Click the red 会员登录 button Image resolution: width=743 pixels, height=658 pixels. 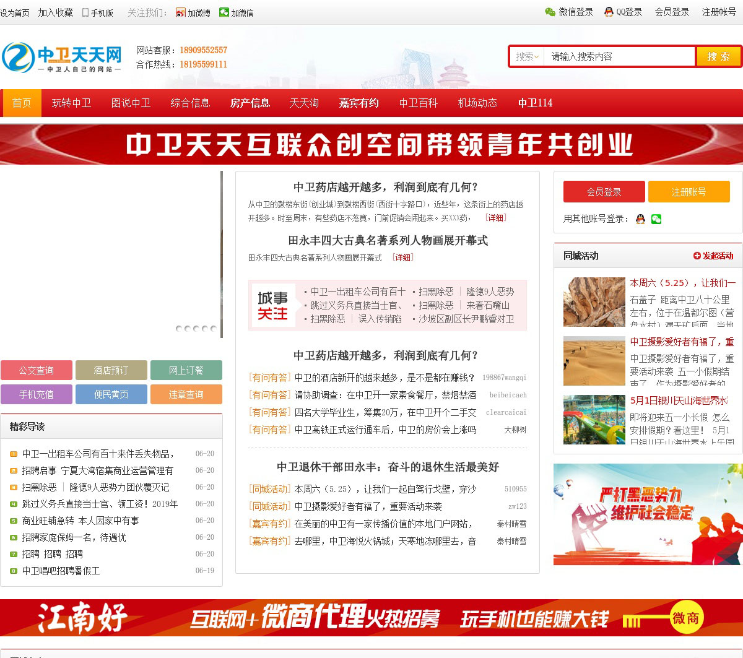pos(604,192)
